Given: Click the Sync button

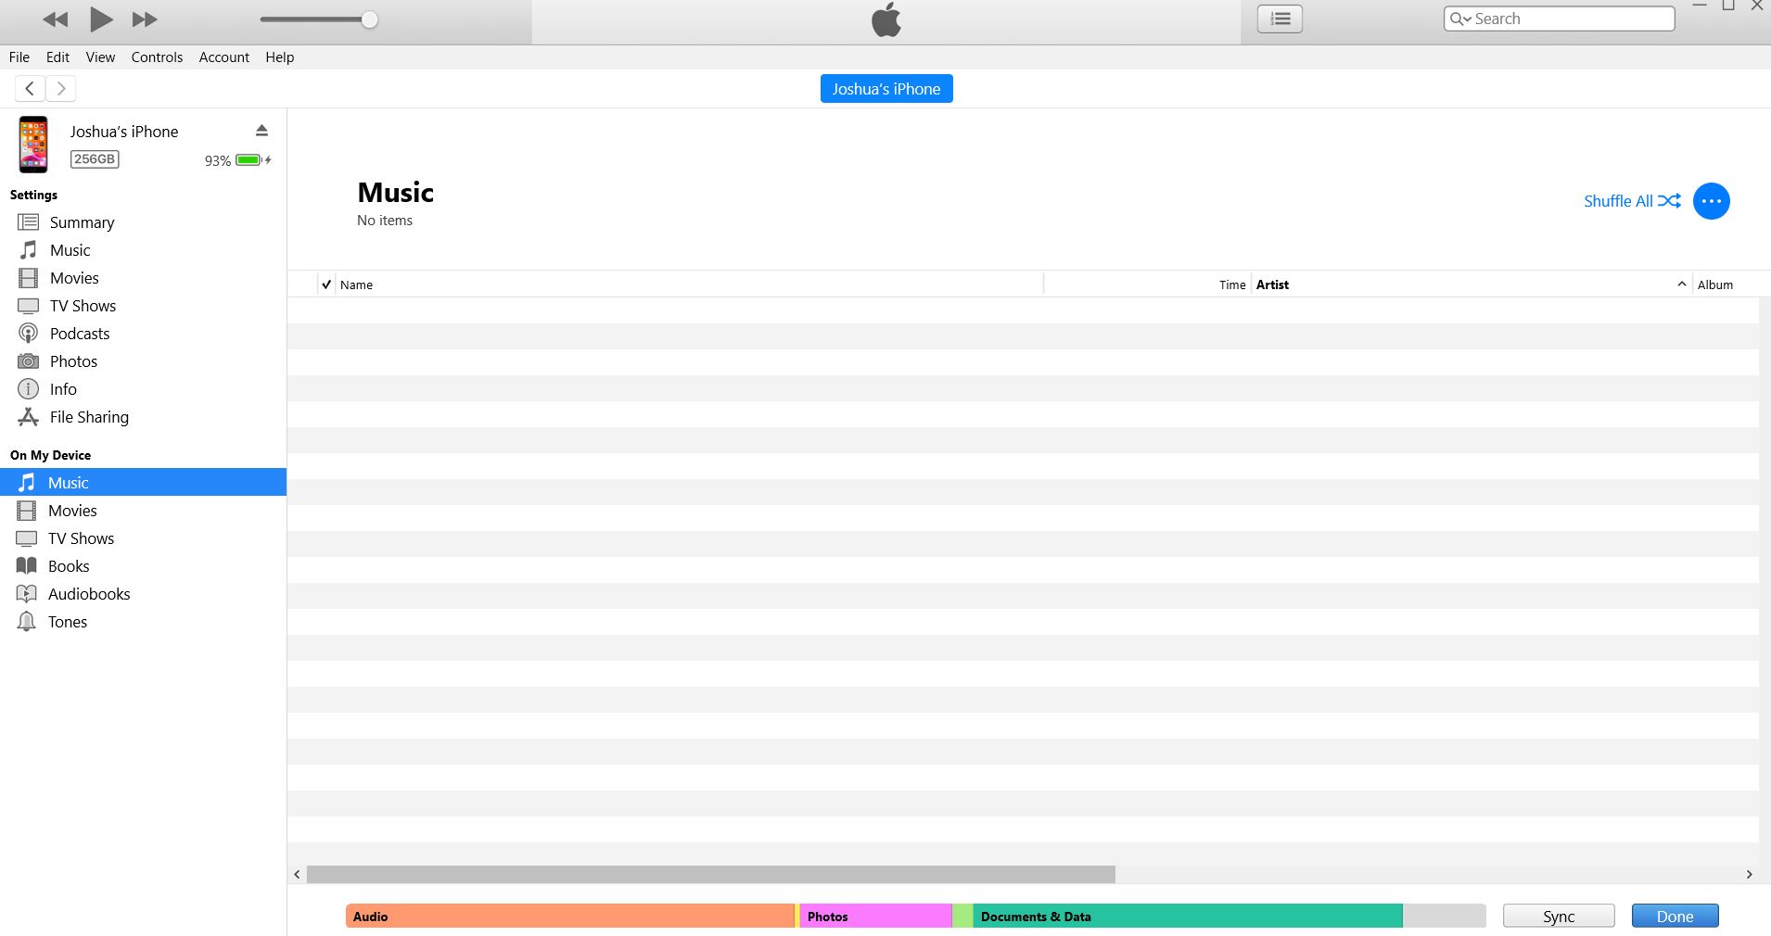Looking at the screenshot, I should coord(1559,916).
